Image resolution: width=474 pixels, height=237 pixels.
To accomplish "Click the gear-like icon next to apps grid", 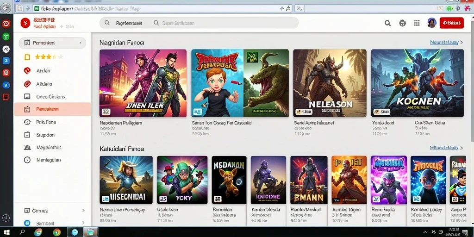I will [x=402, y=23].
